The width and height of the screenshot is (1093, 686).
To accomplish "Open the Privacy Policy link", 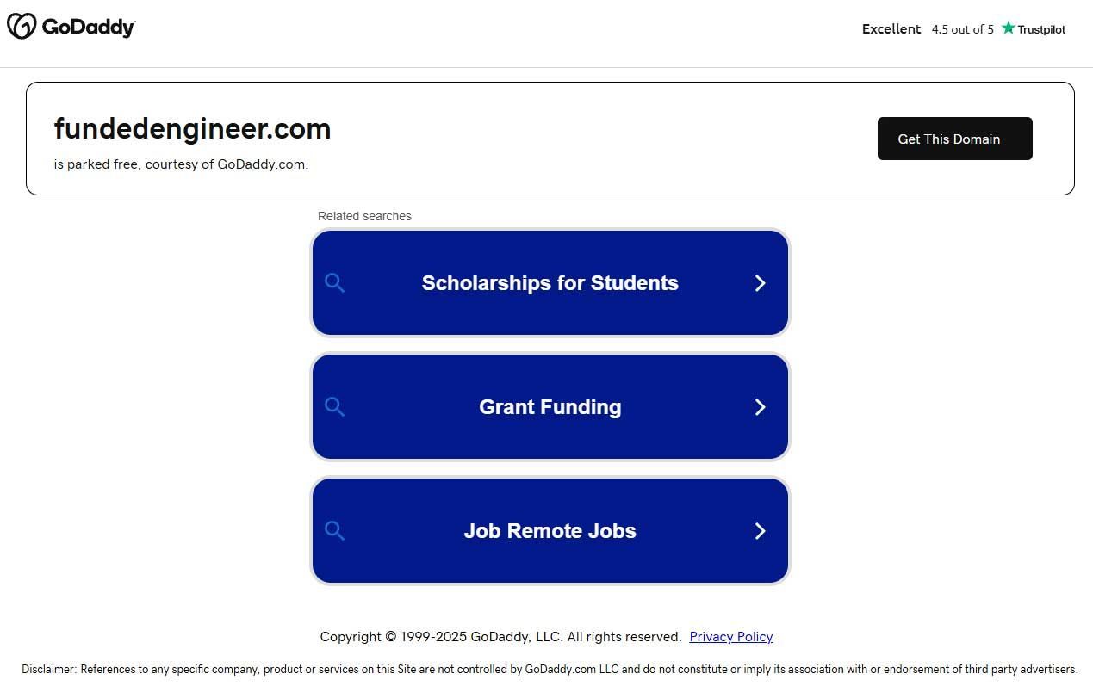I will [x=731, y=637].
